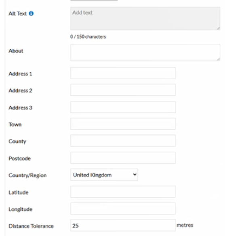Click the County input field
Image resolution: width=225 pixels, height=236 pixels.
coord(123,141)
